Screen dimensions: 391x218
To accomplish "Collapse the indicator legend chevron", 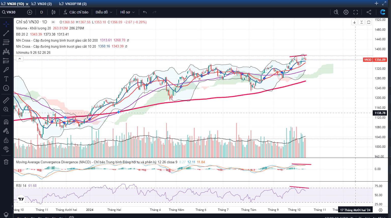I will (20, 59).
